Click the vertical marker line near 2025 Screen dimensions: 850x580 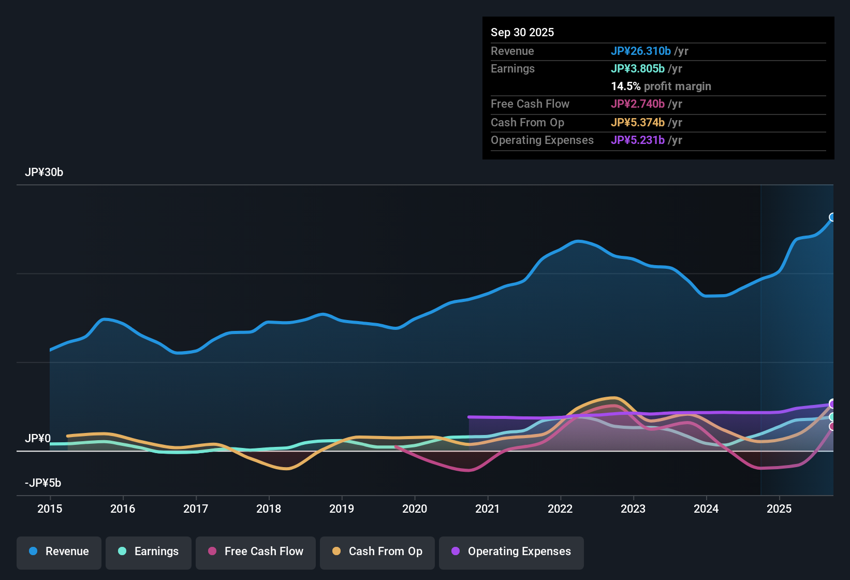click(761, 337)
